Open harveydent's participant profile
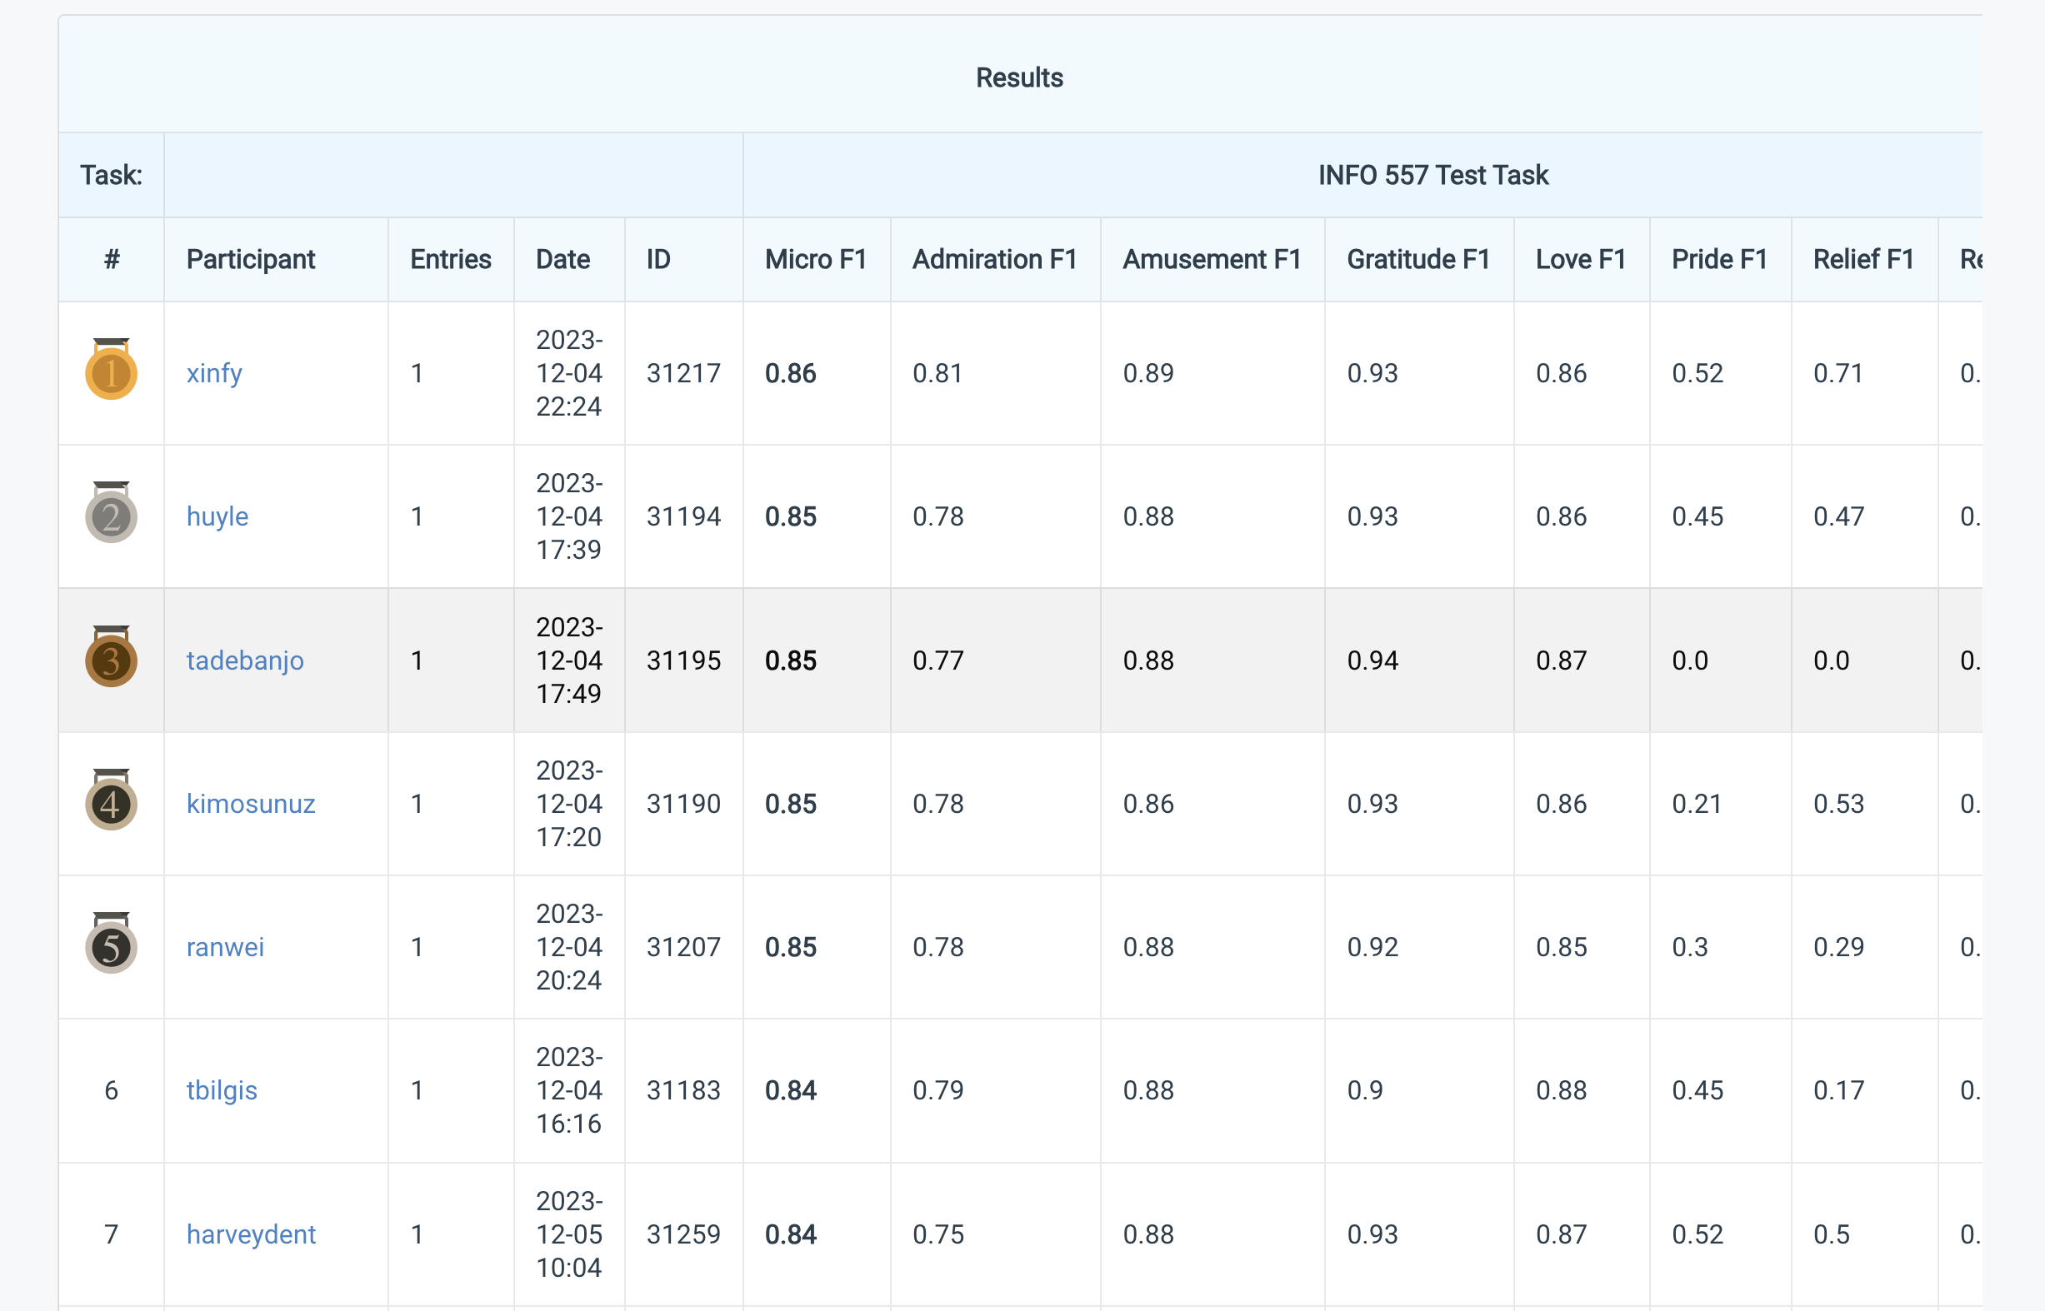This screenshot has height=1311, width=2045. [x=252, y=1234]
